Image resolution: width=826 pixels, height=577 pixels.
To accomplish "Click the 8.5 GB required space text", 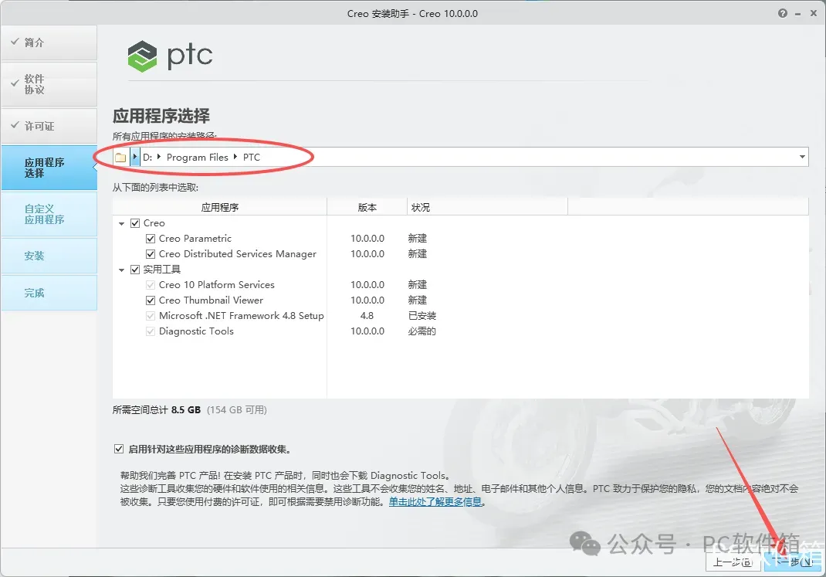I will click(186, 409).
